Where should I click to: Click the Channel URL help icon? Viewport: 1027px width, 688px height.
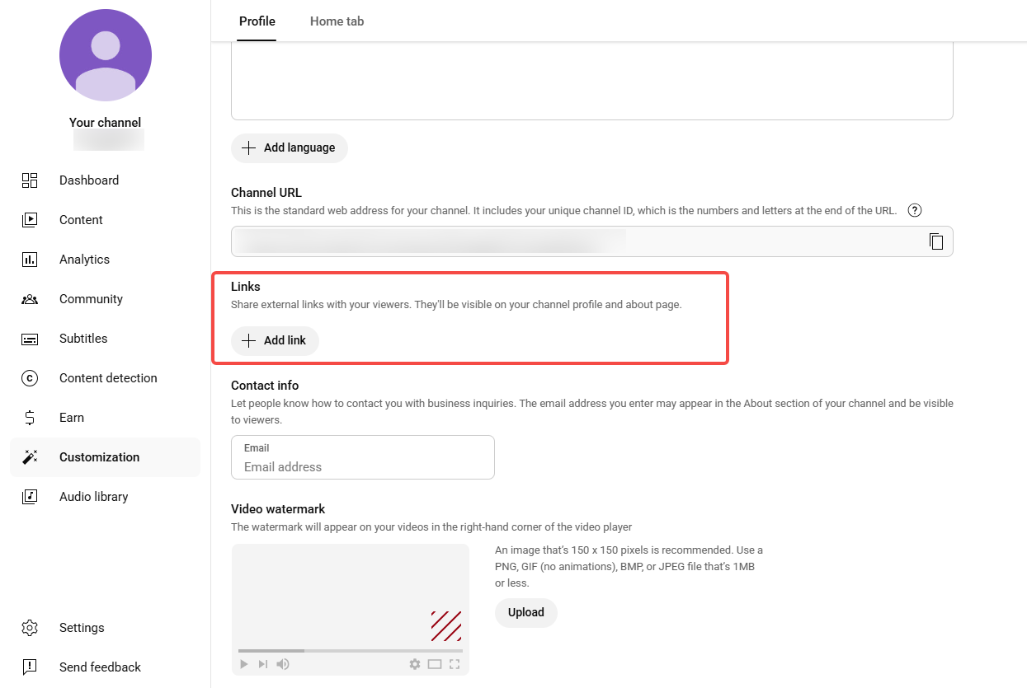click(914, 210)
